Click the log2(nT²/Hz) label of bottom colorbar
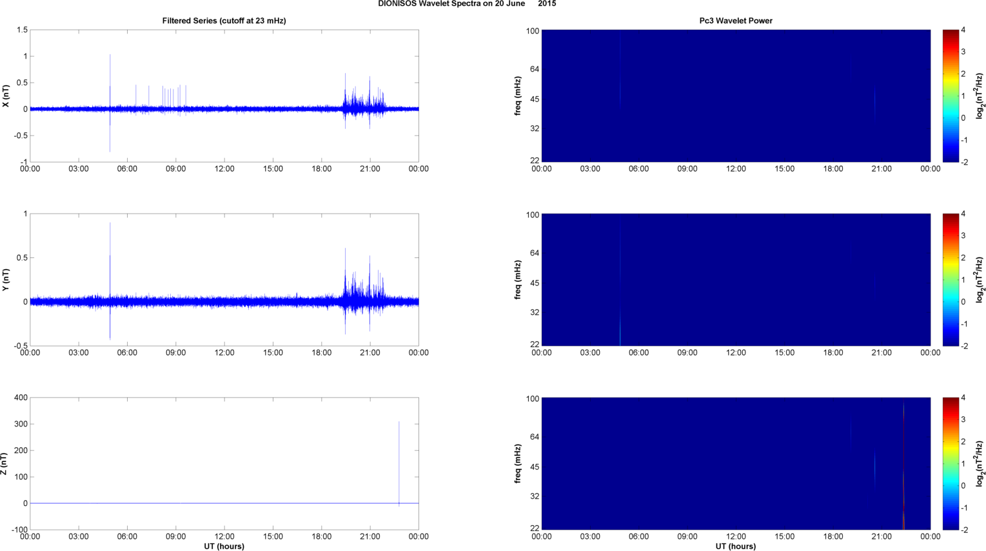 click(x=980, y=464)
